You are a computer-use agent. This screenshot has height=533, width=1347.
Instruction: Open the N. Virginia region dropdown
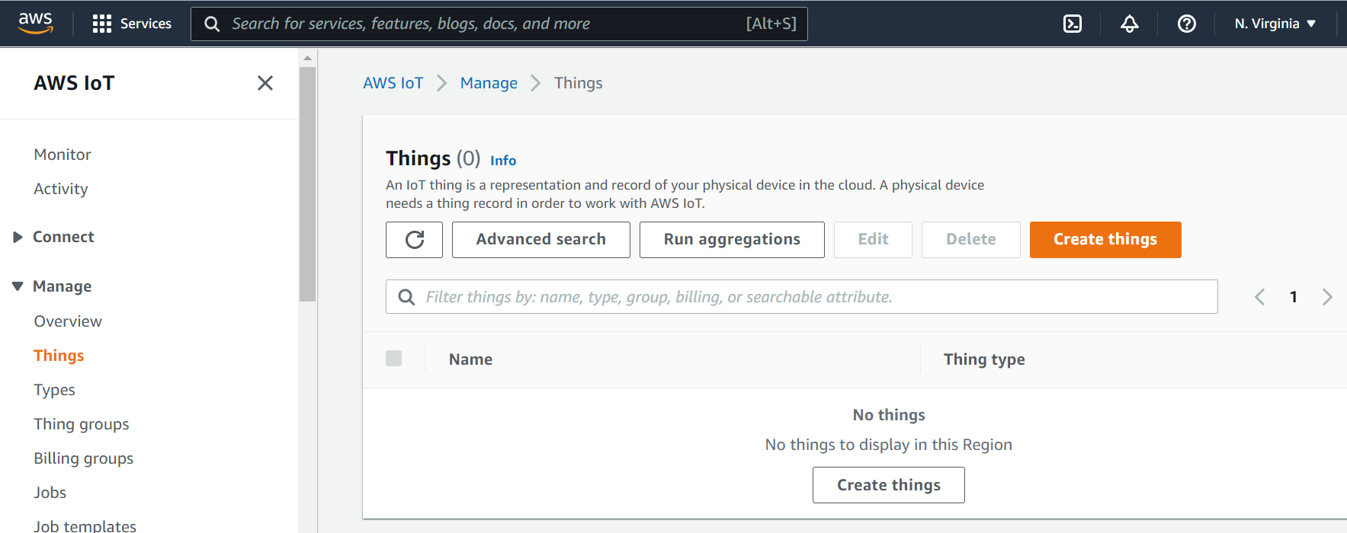[1275, 24]
